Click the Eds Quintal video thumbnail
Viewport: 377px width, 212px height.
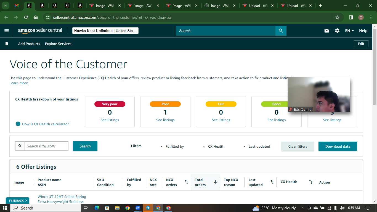point(319,95)
